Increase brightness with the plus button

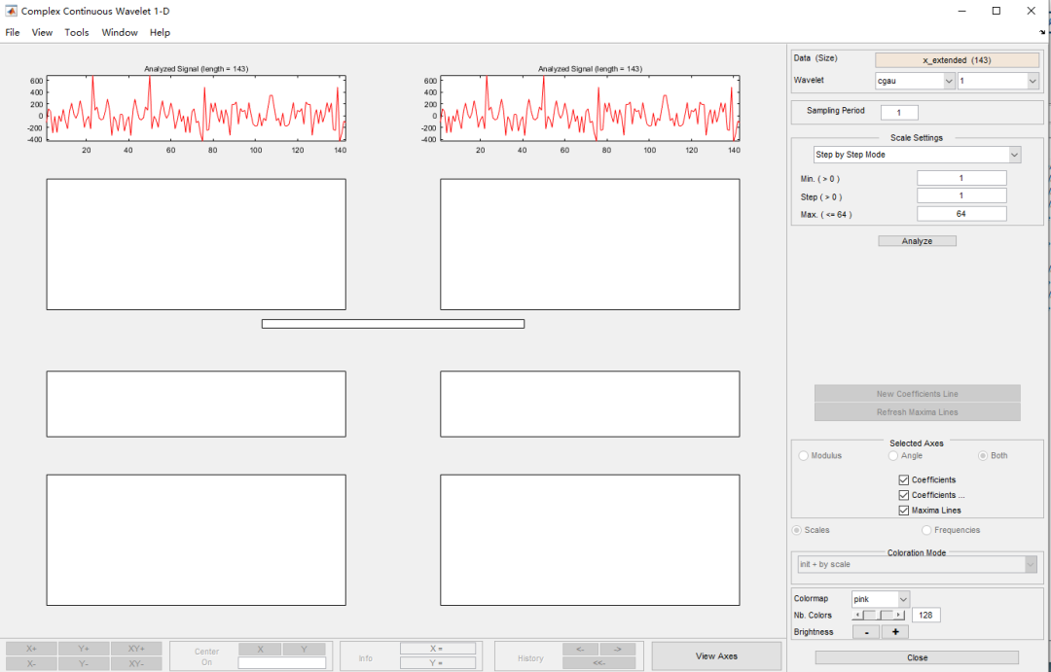[894, 631]
